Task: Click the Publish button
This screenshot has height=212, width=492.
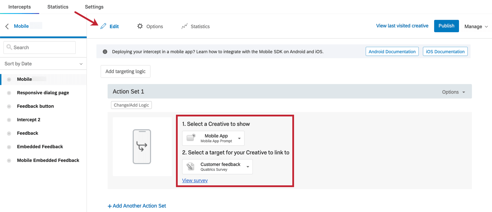Action: coord(446,26)
